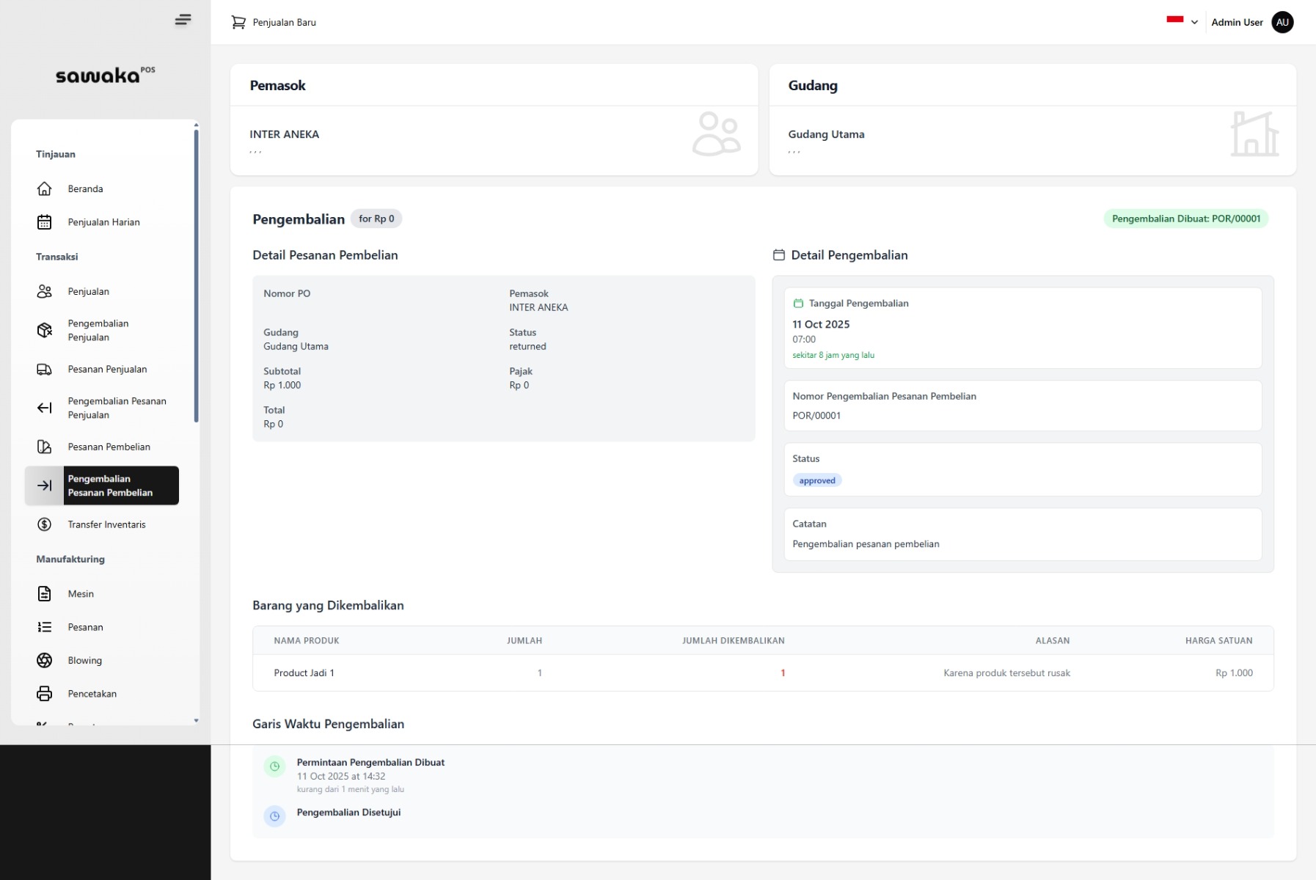
Task: Open Pencetakan via the printer icon
Action: pyautogui.click(x=45, y=694)
